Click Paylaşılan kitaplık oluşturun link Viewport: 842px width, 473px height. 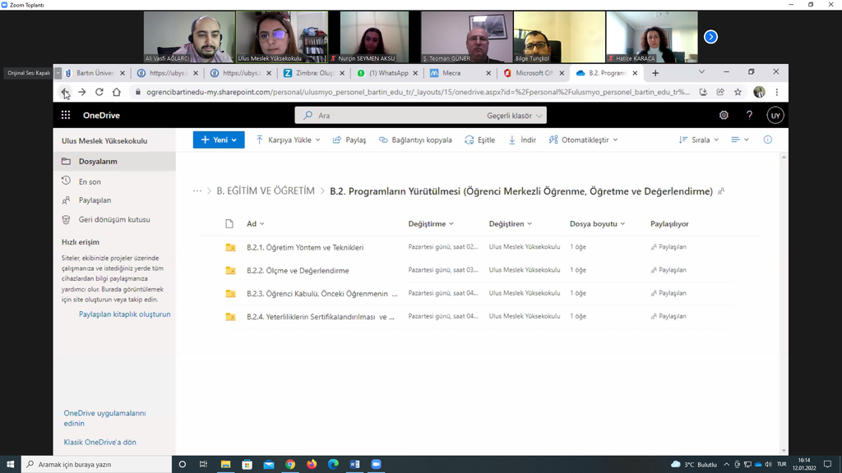point(124,315)
